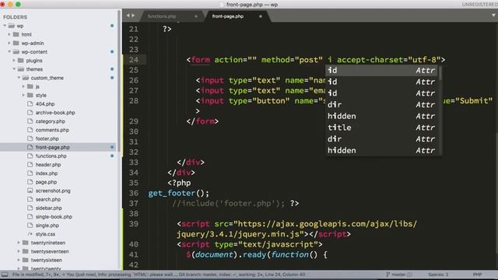Click the style folder icon
The height and width of the screenshot is (280, 498).
[x=30, y=95]
